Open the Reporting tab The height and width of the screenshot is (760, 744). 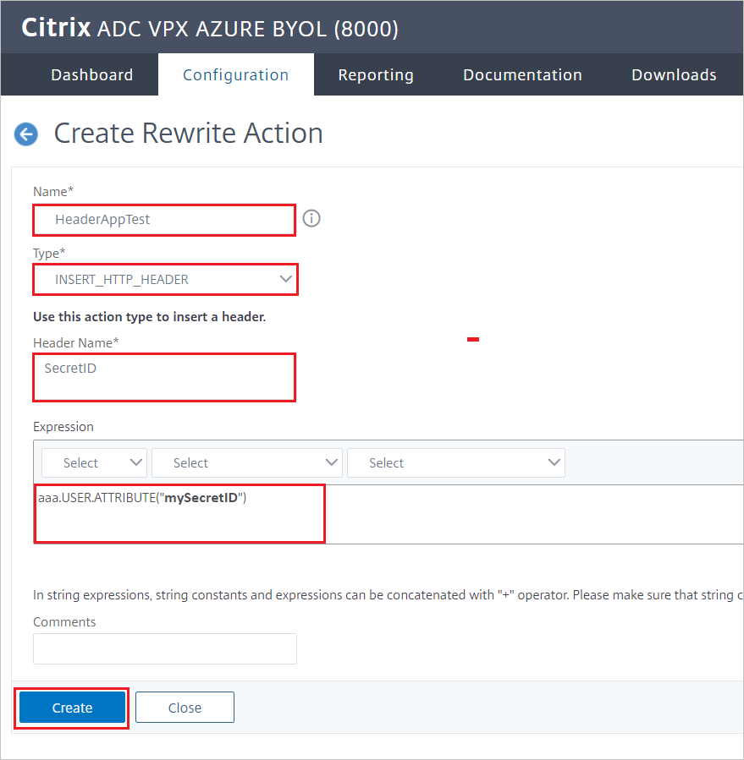coord(375,74)
